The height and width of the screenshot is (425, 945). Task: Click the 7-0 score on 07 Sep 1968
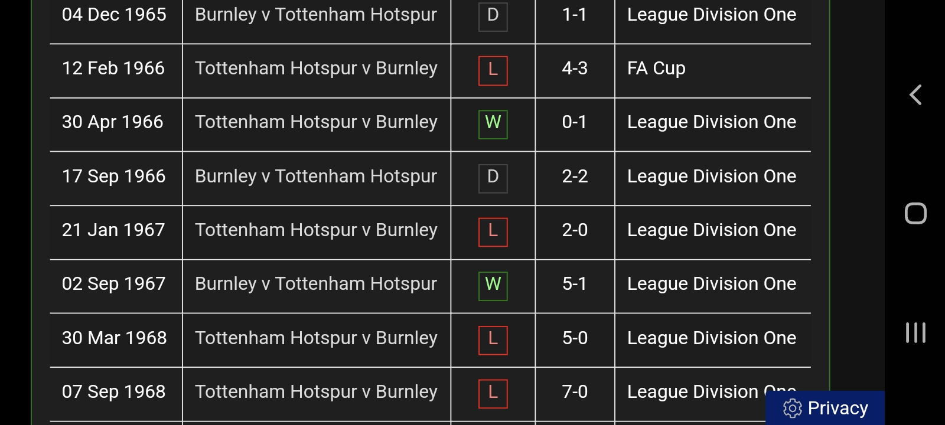(575, 392)
